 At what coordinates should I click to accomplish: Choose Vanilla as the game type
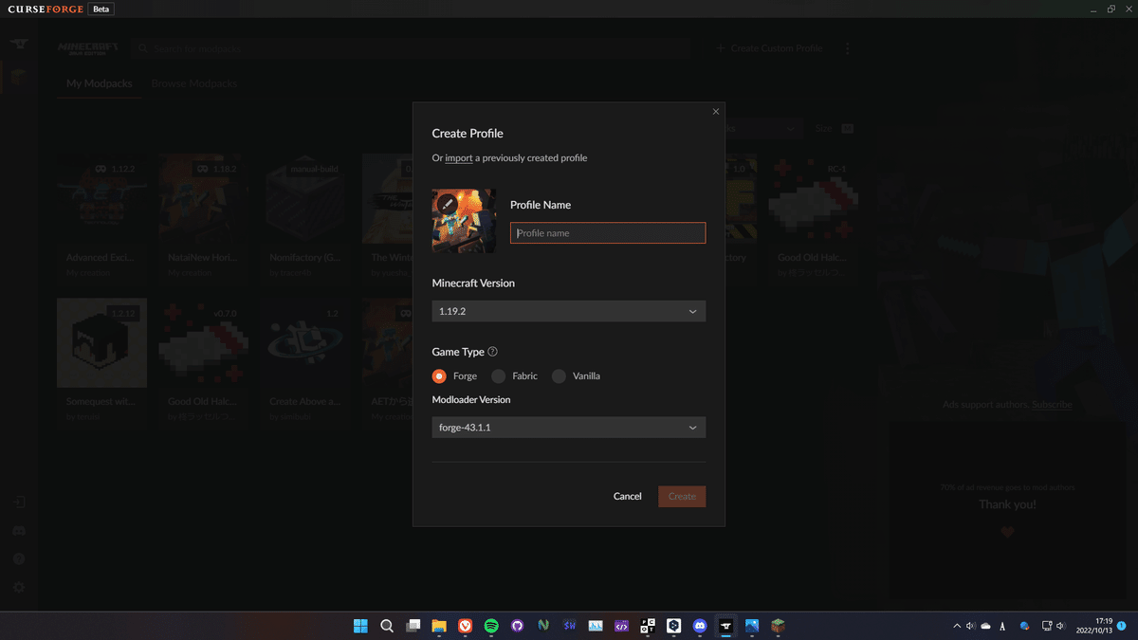(x=559, y=375)
